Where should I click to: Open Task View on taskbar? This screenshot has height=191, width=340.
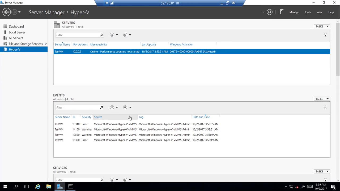(26, 186)
